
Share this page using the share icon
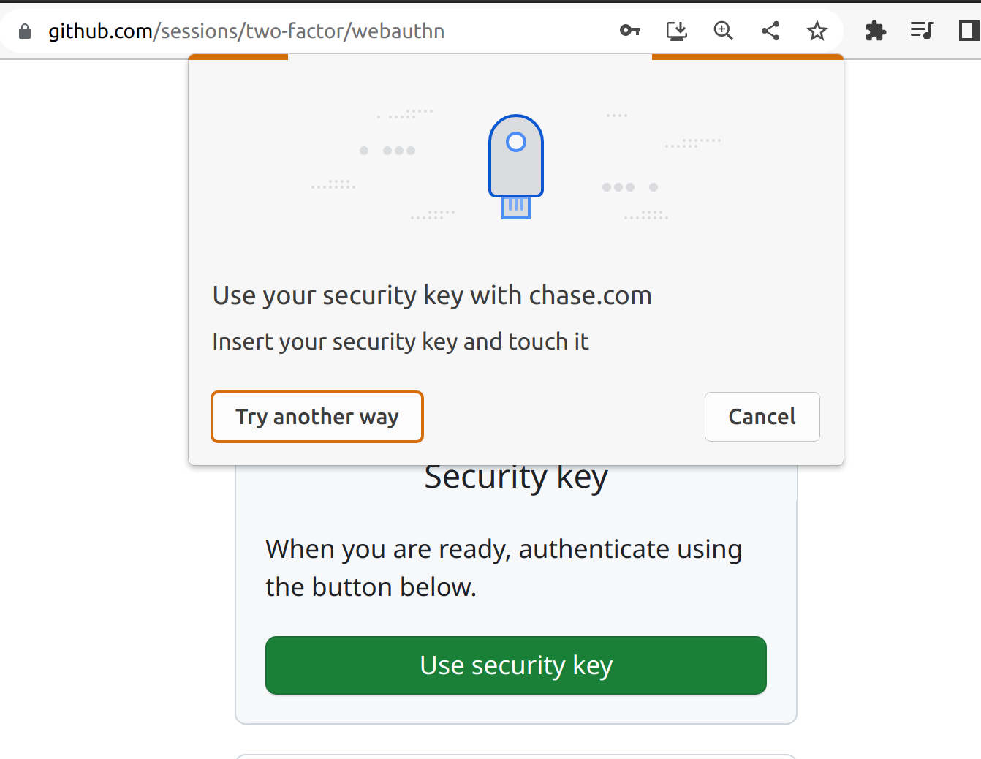coord(770,31)
